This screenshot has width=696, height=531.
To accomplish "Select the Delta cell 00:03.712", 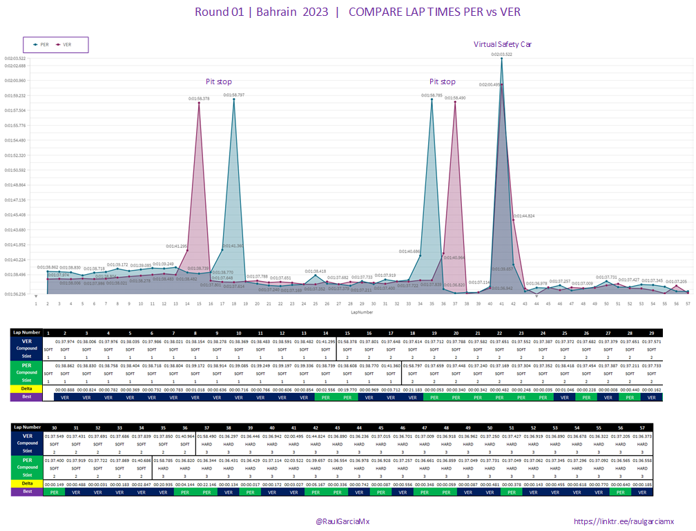I will (x=391, y=390).
